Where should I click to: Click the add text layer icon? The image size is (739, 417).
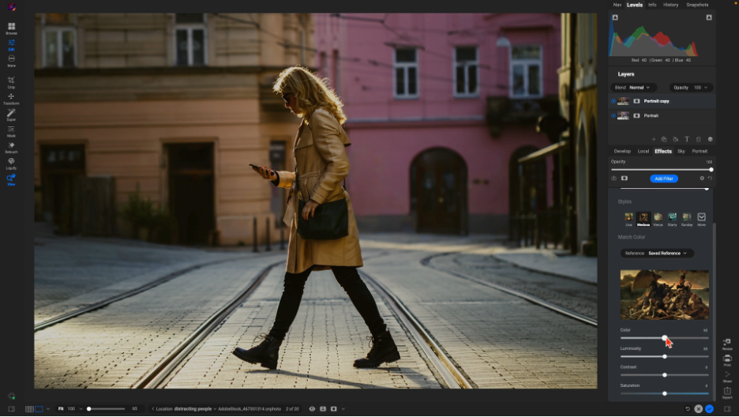click(687, 139)
